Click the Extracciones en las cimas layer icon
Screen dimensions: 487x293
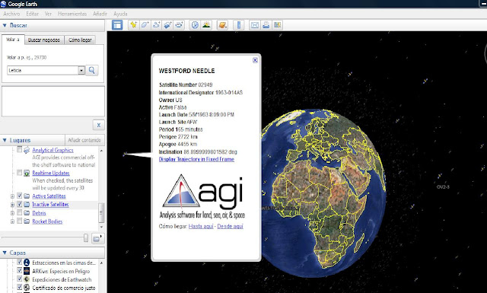click(27, 263)
